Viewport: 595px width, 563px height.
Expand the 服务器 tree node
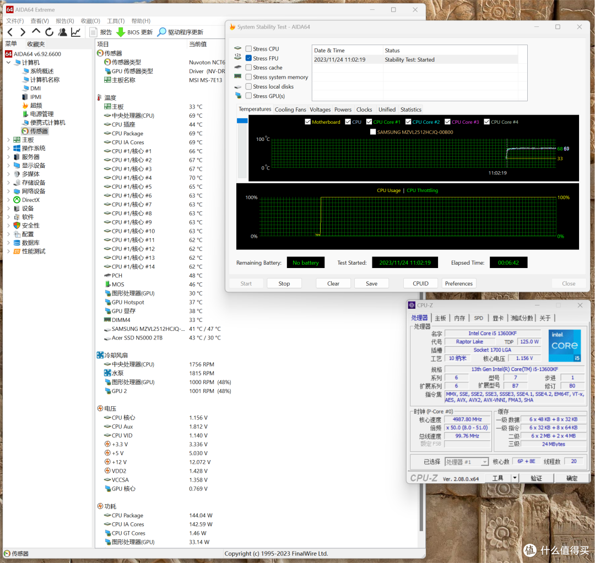point(8,157)
